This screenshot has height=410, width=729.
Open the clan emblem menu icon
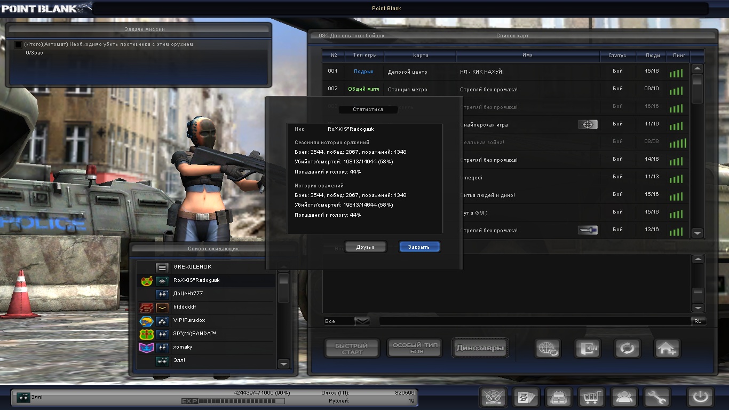pyautogui.click(x=493, y=397)
